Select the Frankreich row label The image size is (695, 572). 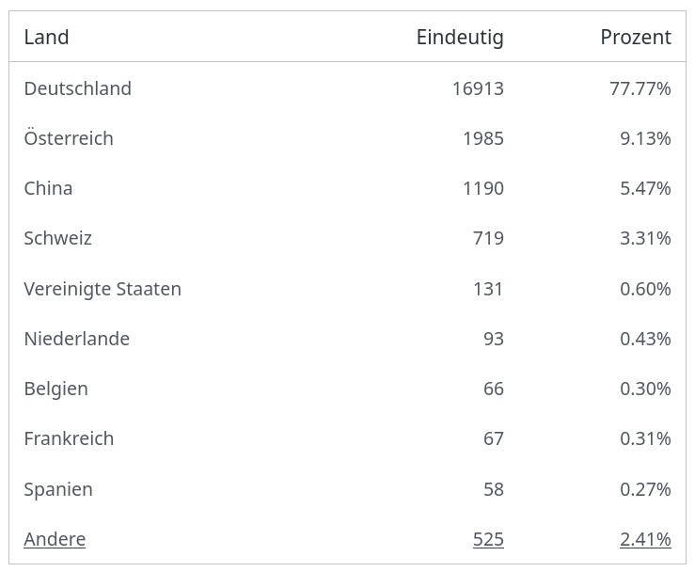click(x=69, y=438)
